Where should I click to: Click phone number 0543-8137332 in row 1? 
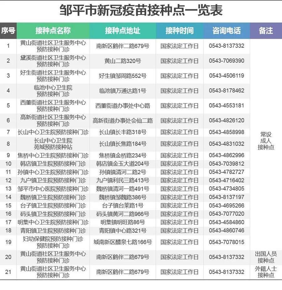tap(226, 46)
